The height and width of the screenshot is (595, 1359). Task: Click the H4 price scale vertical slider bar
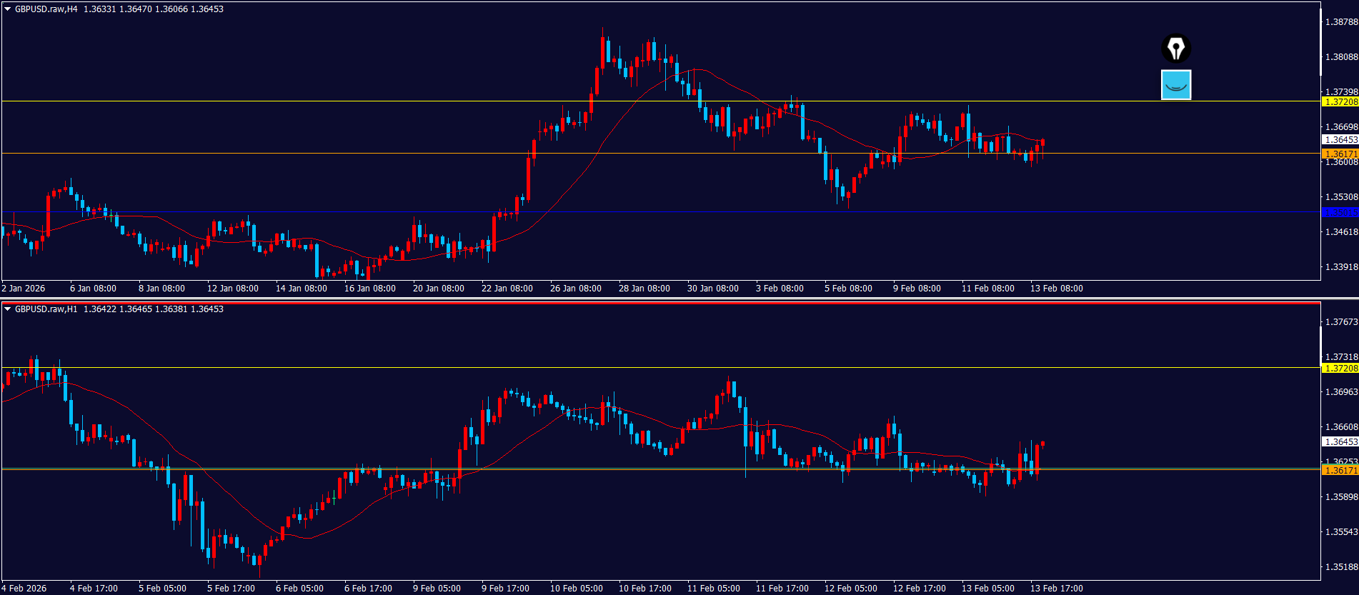1320,43
